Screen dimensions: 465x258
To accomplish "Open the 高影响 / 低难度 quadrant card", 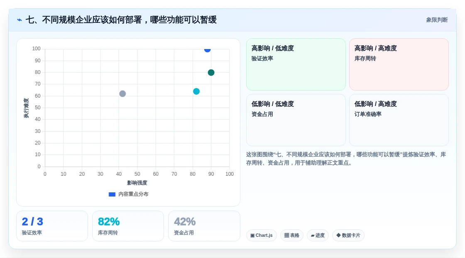I will point(296,64).
